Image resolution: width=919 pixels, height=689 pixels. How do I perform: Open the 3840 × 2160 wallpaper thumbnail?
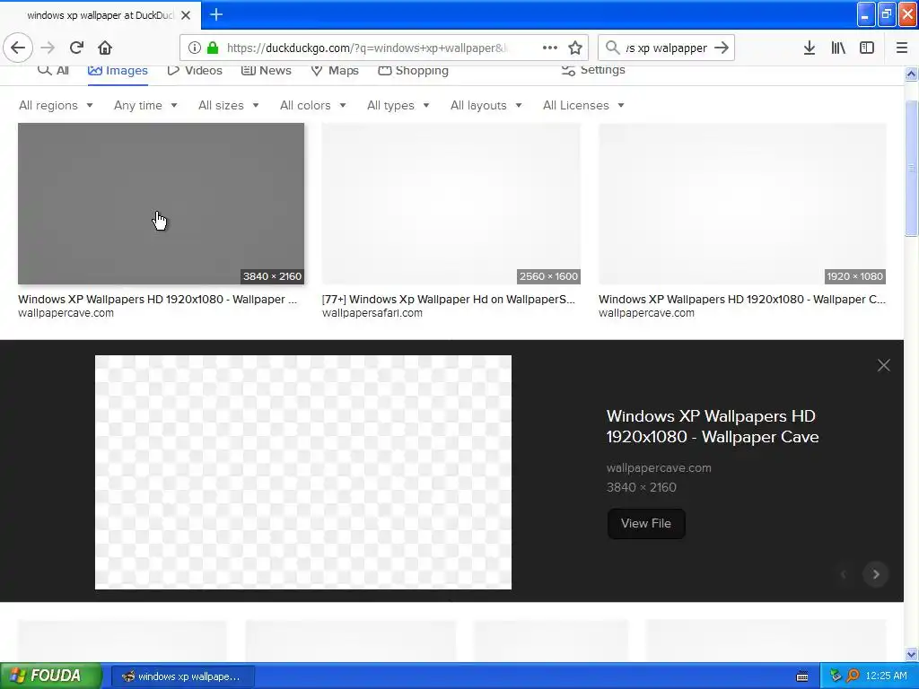(162, 204)
